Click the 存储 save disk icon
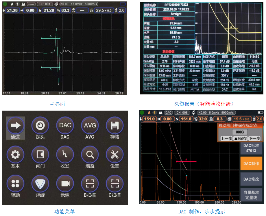 [x=114, y=126]
